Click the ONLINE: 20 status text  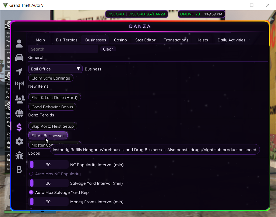190,14
